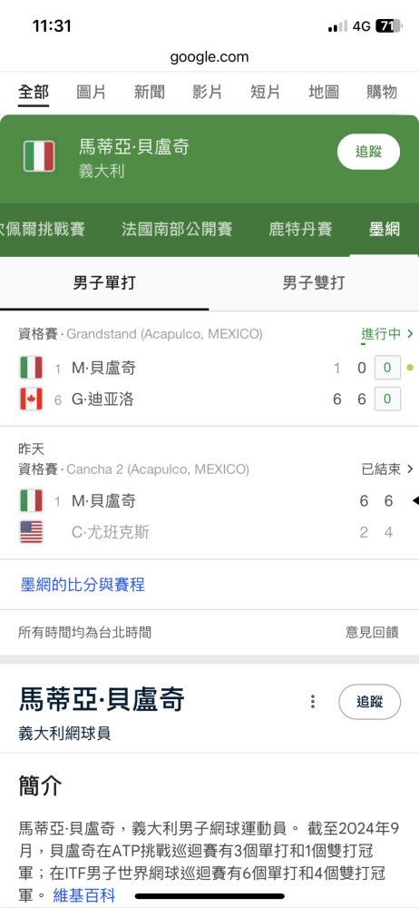This screenshot has width=419, height=908.
Task: Tap the Canada flag next to G·迪亚洛
Action: pyautogui.click(x=31, y=400)
